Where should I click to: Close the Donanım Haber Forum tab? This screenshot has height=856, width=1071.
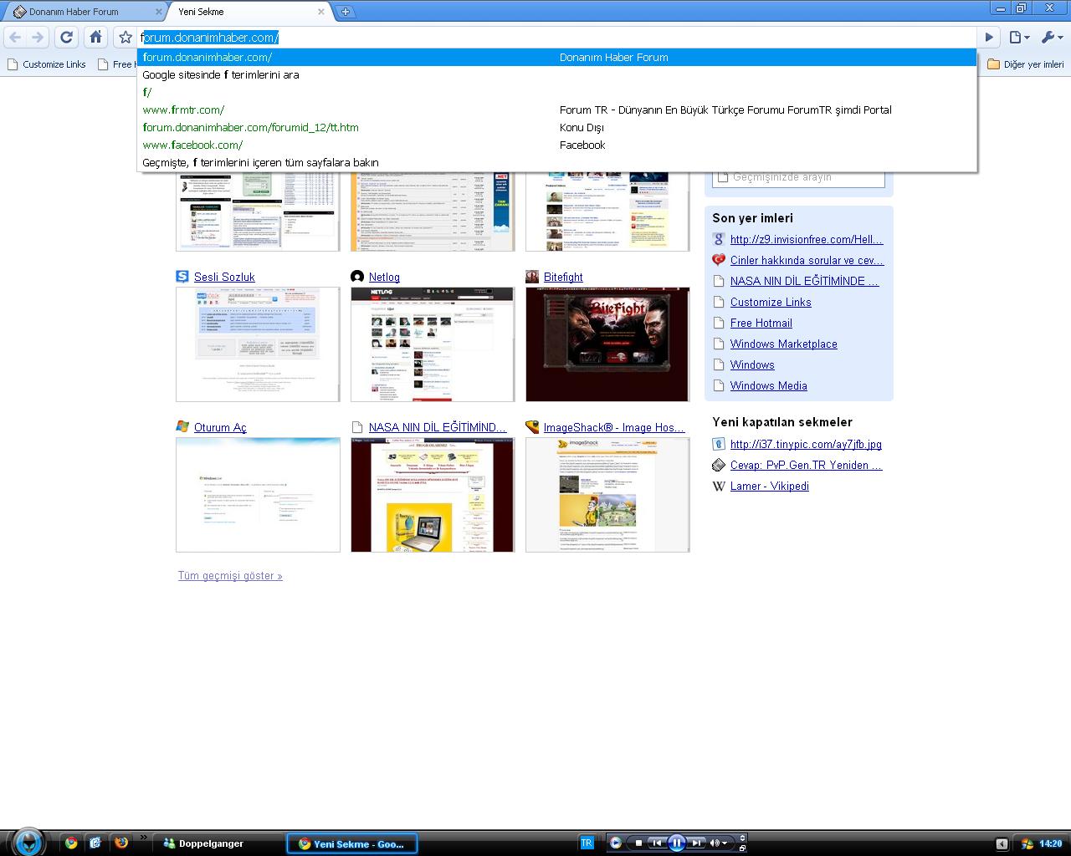(x=157, y=12)
